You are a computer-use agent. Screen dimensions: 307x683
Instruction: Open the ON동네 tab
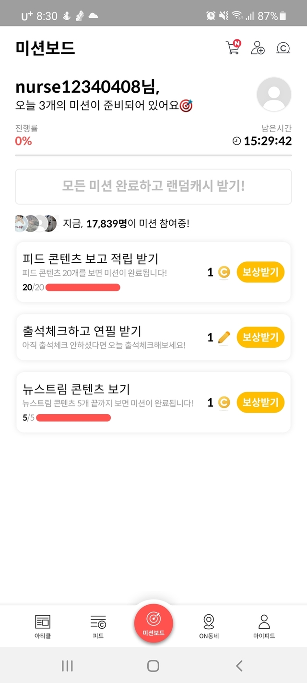(209, 626)
